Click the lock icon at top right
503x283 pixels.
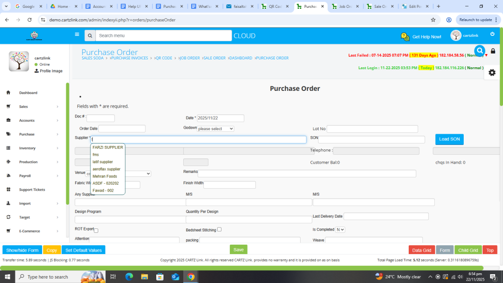[493, 51]
